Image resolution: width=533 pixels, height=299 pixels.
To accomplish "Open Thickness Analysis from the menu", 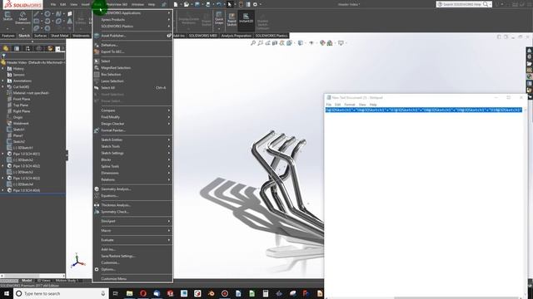I will [x=132, y=205].
